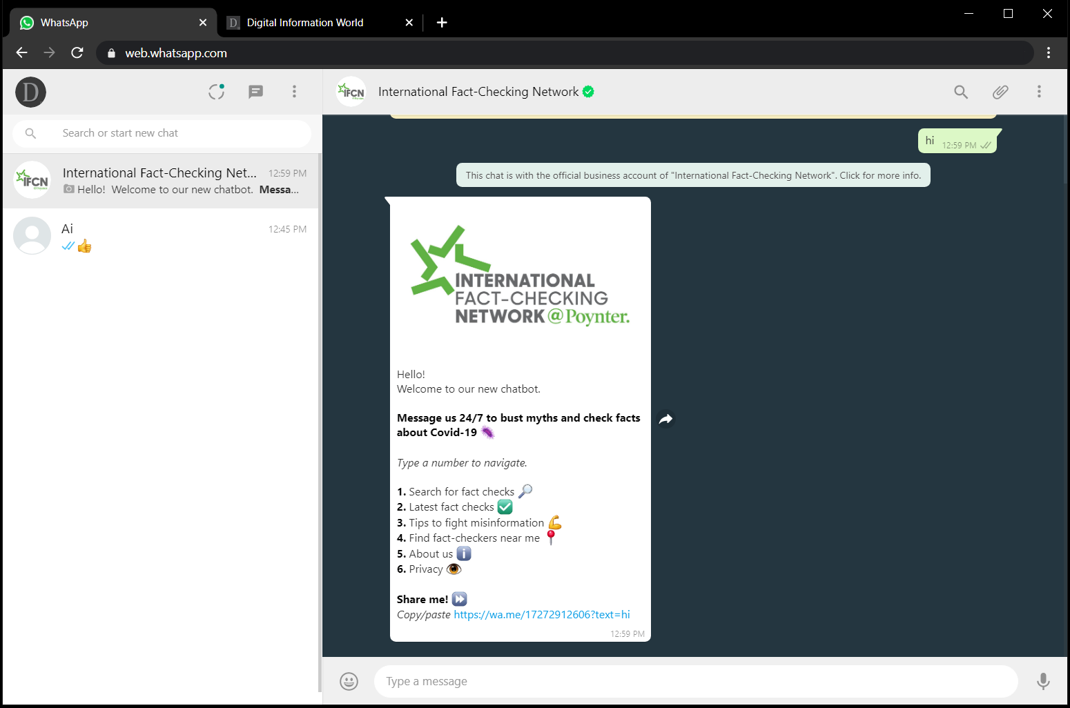This screenshot has height=708, width=1070.
Task: Minimize the browser window
Action: coord(969,14)
